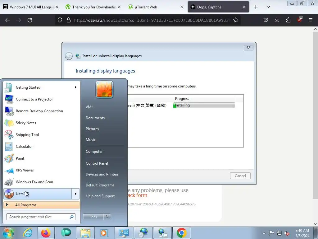
Task: Click the Firefox URL address bar
Action: [152, 20]
